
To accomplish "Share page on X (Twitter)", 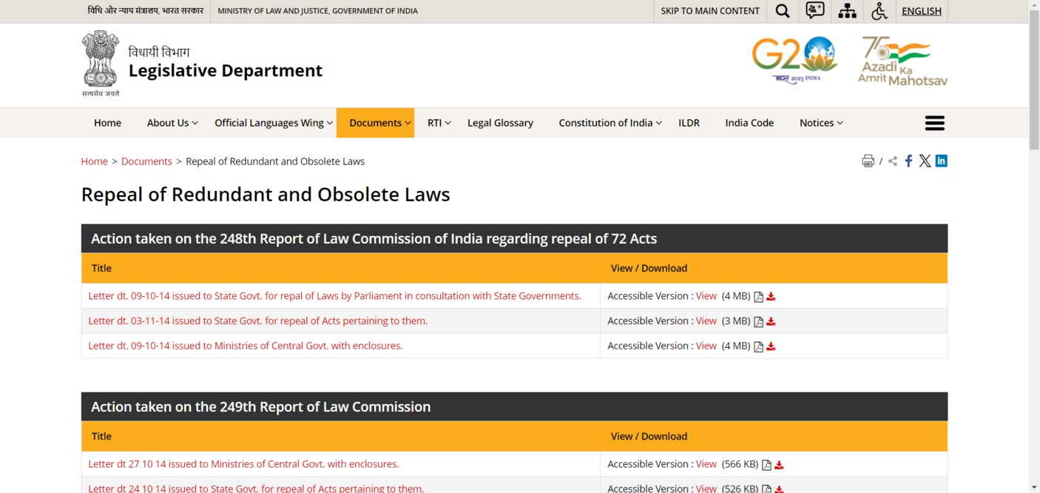I will pyautogui.click(x=925, y=161).
